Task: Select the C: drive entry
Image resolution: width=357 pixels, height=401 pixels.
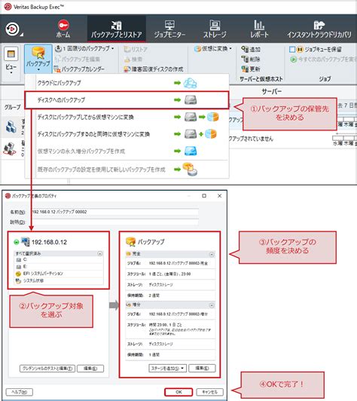Action: (x=59, y=259)
